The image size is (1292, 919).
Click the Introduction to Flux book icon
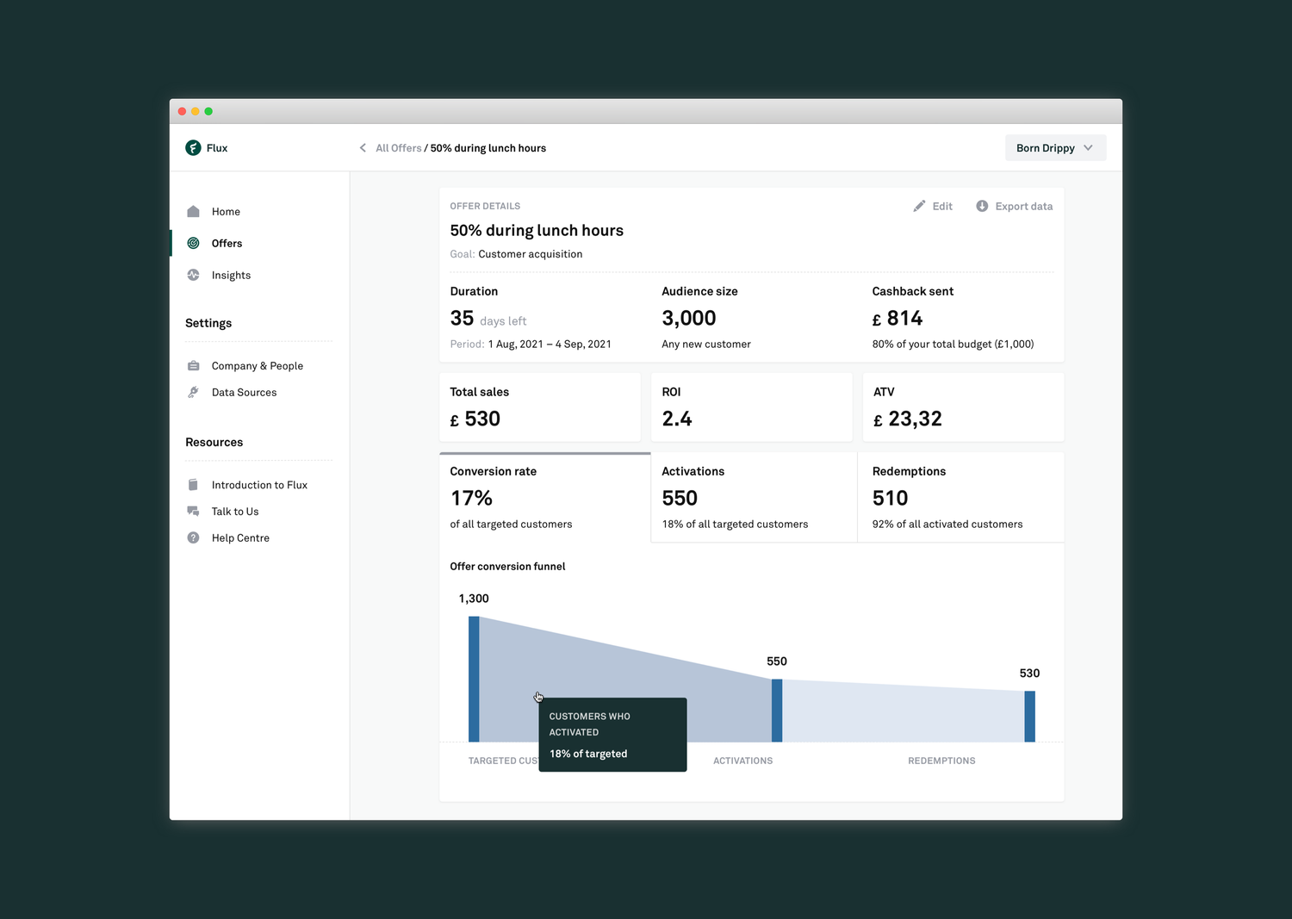tap(193, 486)
